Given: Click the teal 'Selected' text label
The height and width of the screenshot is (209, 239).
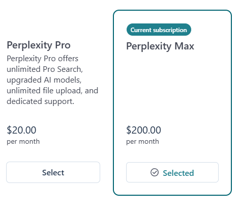Looking at the screenshot, I should click(178, 173).
